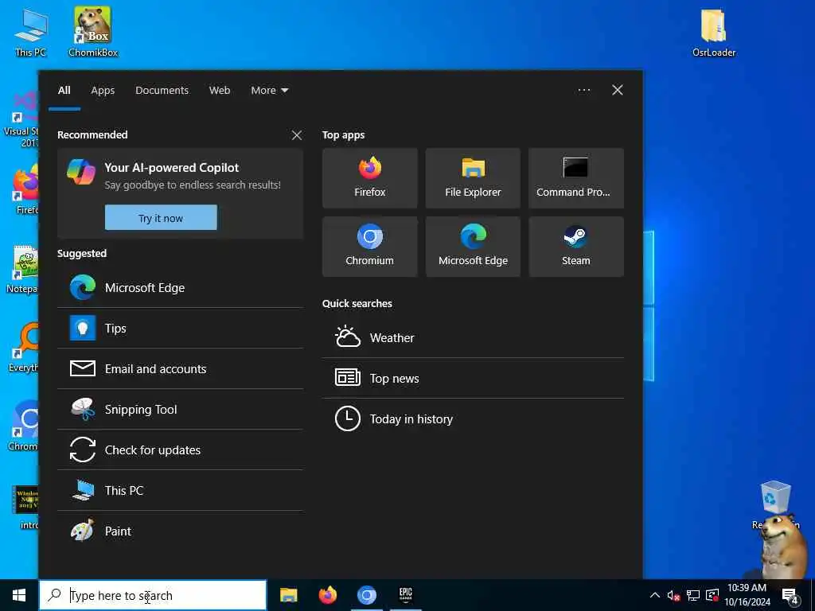Expand the More filter dropdown
This screenshot has height=611, width=815.
(x=269, y=91)
